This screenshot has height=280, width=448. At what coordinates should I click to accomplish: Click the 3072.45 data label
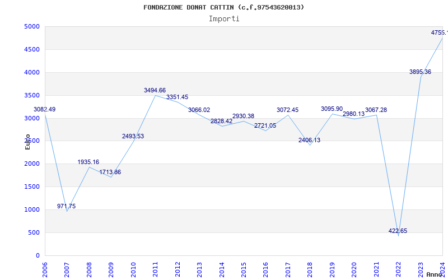(x=287, y=110)
